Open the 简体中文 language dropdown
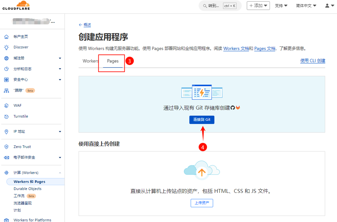The height and width of the screenshot is (222, 337). click(306, 6)
